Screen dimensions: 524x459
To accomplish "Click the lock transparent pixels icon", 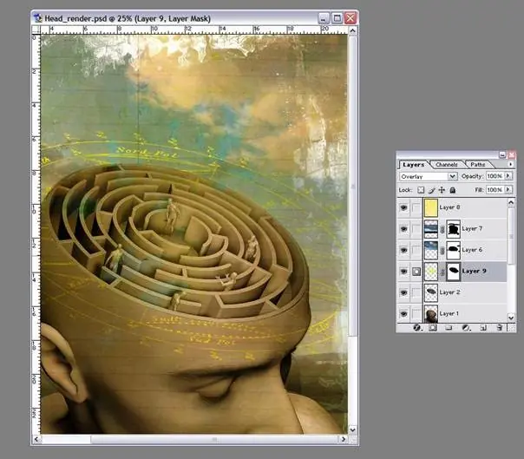I will pos(421,189).
